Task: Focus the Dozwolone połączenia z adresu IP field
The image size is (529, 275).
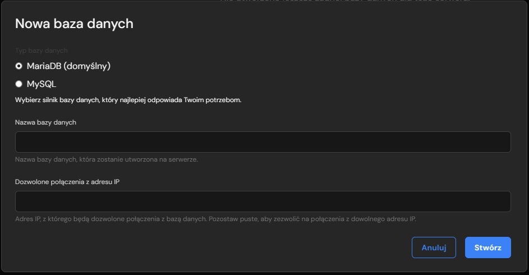Action: tap(263, 201)
